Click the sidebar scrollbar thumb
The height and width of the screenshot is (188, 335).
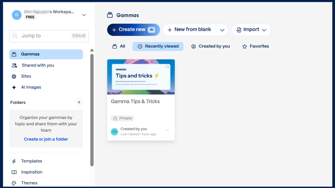92,110
